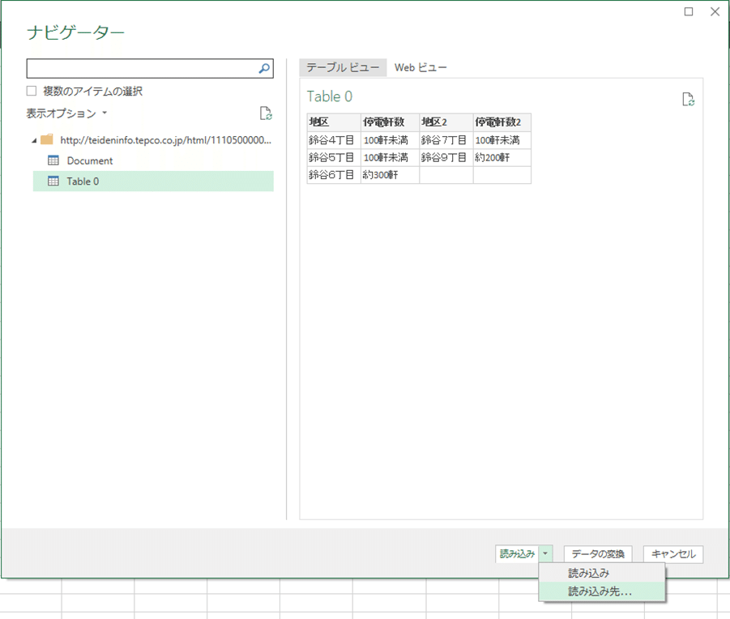Click the refresh preview icon above the table
The width and height of the screenshot is (730, 619).
tap(688, 99)
